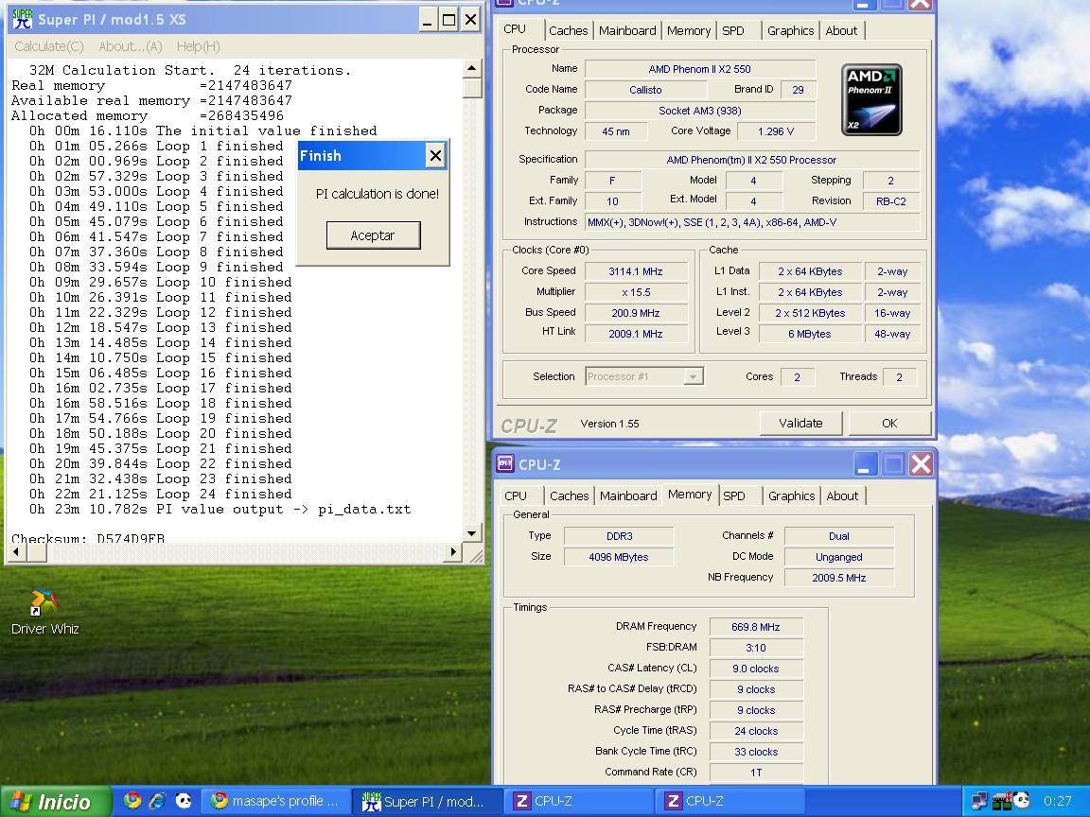Click the OK button in CPU-Z
1090x817 pixels.
889,423
